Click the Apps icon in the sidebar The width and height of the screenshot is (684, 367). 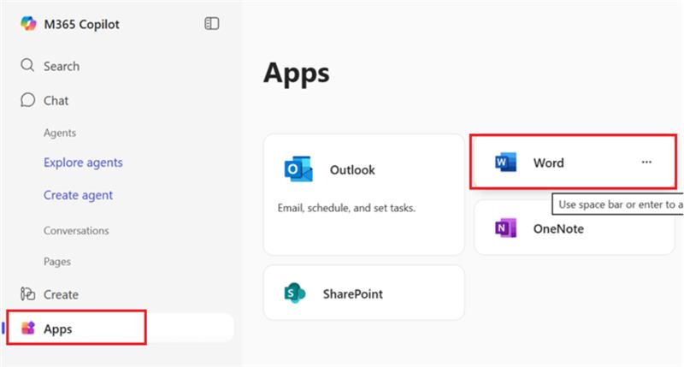coord(28,328)
